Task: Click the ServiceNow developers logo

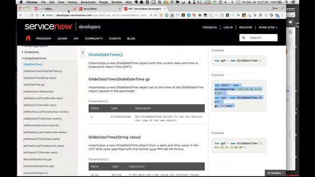Action: (x=63, y=27)
